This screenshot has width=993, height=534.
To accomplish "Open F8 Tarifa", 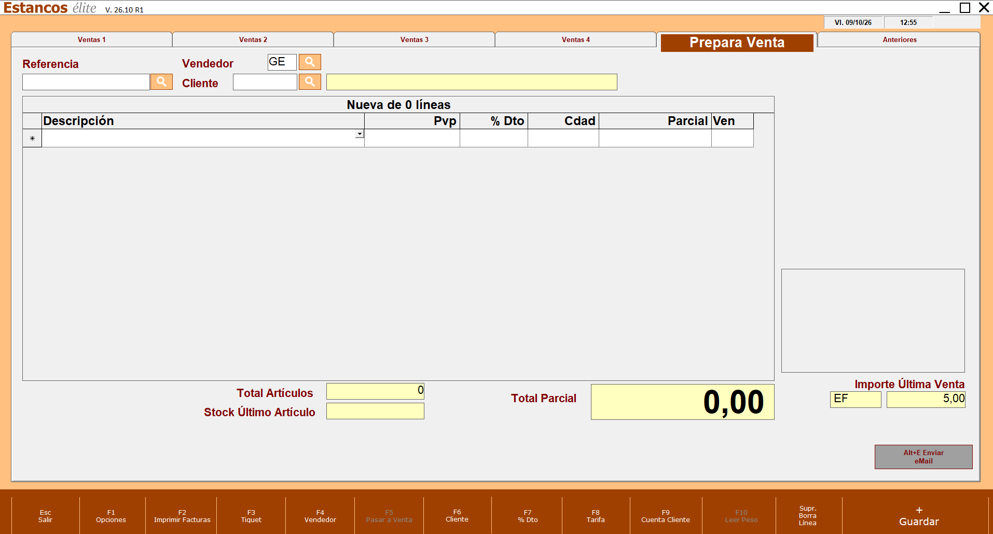I will point(596,516).
